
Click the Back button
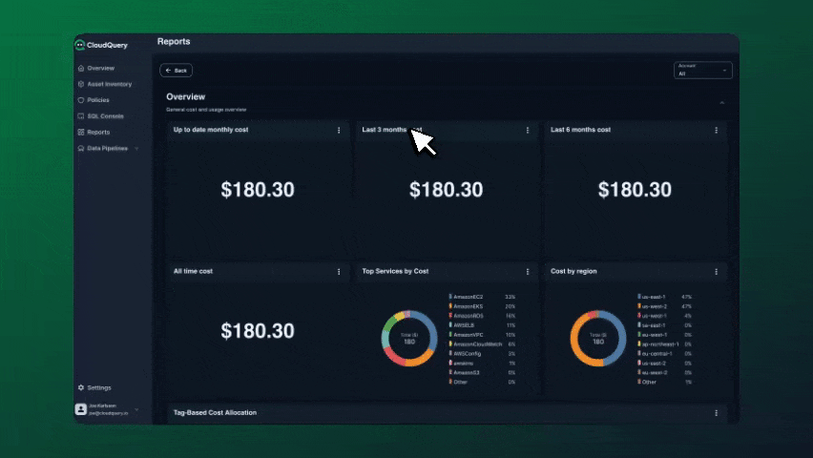click(x=177, y=71)
